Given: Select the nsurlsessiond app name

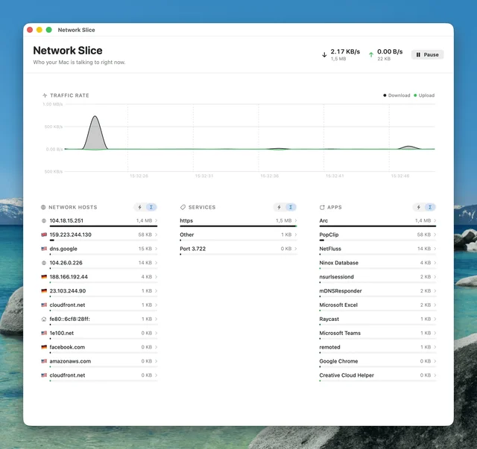Looking at the screenshot, I should pos(336,277).
